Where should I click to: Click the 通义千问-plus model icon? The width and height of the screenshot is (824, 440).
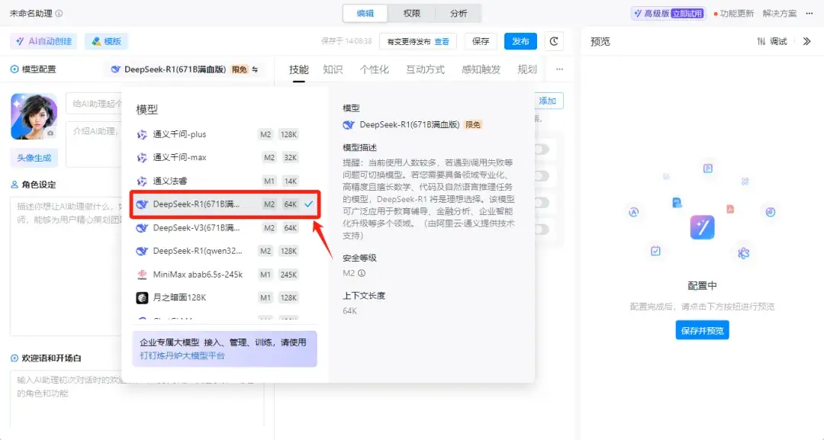(x=142, y=134)
